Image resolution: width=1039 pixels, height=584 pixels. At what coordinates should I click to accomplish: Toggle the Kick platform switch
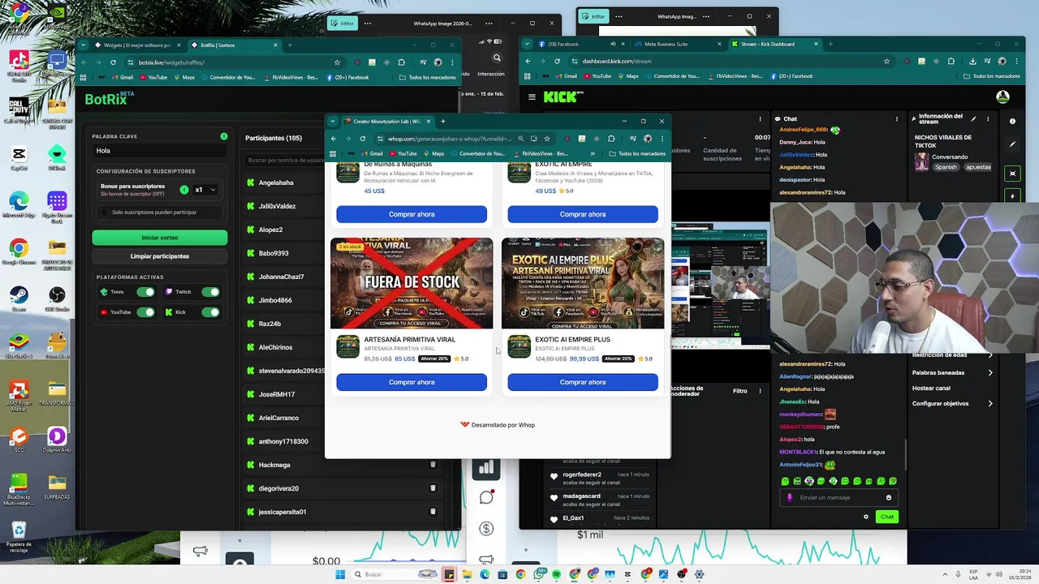(x=210, y=312)
